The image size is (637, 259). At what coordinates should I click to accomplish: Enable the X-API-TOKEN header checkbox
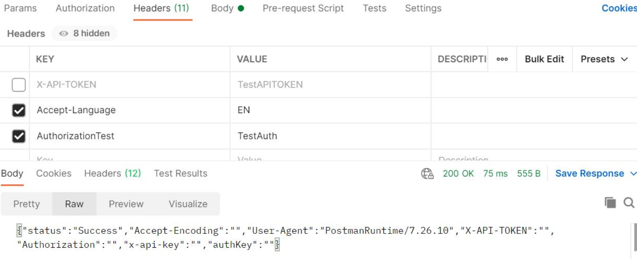[x=19, y=85]
